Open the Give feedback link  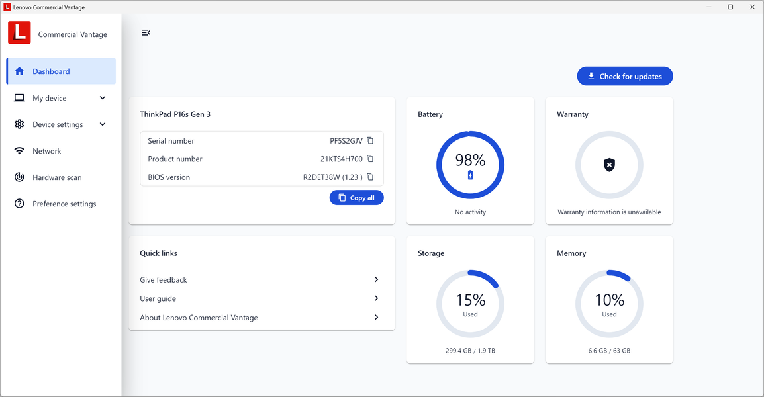tap(164, 280)
